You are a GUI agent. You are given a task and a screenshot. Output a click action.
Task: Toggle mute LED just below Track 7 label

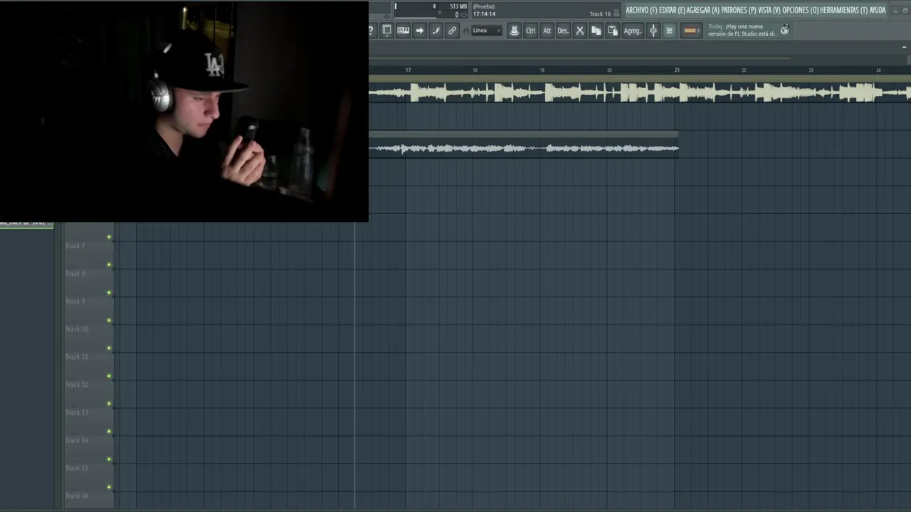point(109,265)
